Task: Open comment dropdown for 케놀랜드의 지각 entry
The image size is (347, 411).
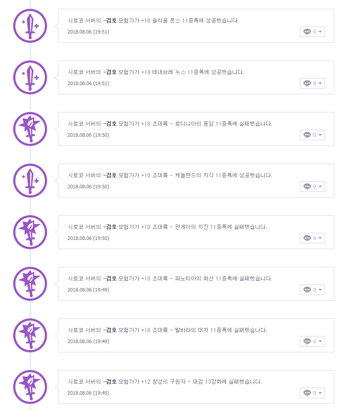Action: tap(312, 187)
